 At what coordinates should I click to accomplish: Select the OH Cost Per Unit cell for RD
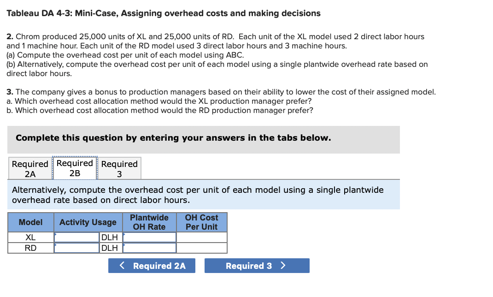tap(202, 248)
